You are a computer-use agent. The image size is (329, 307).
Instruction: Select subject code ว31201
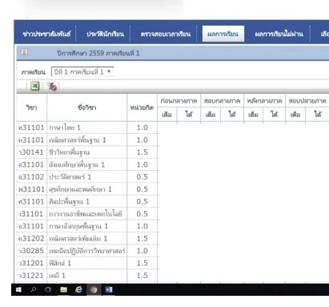coord(31,263)
